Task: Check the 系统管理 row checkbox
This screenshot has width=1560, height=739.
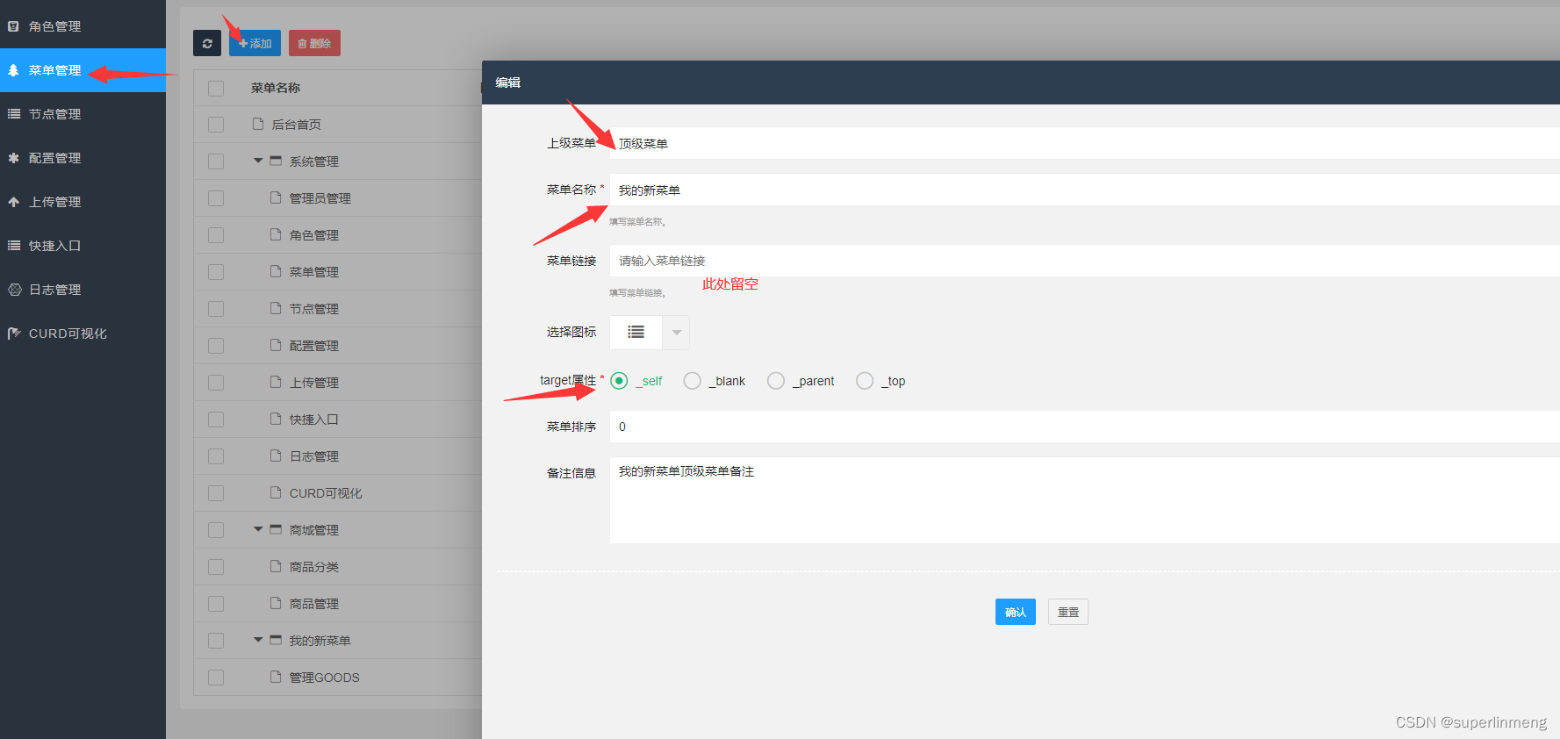Action: (x=216, y=161)
